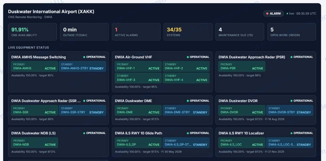Click AMHS availability 100.00% target 95% text
Image resolution: width=326 pixels, height=161 pixels.
(33, 76)
